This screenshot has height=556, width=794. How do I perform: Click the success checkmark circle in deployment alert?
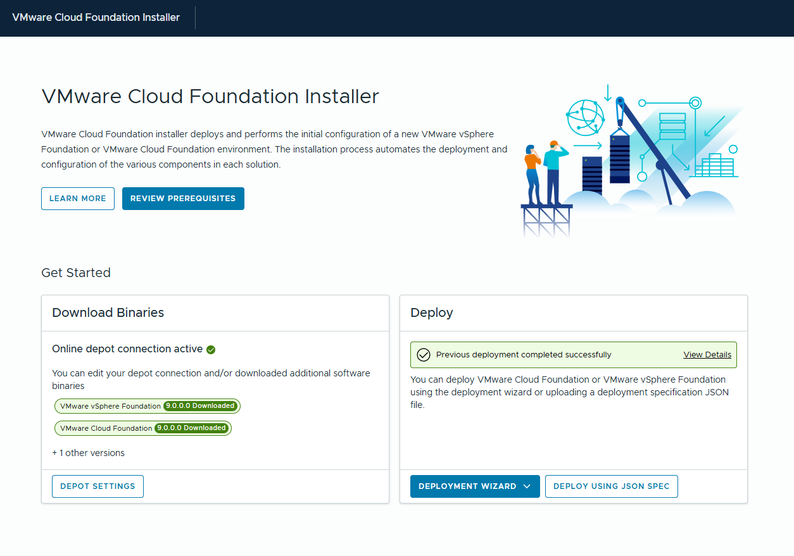pos(424,355)
